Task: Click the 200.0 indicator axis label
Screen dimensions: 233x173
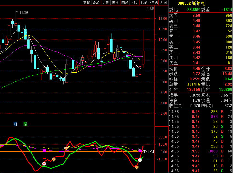Action: [x=163, y=137]
